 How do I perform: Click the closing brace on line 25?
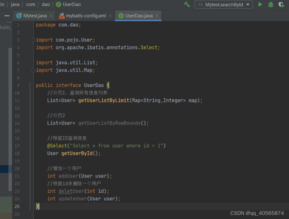coord(37,206)
